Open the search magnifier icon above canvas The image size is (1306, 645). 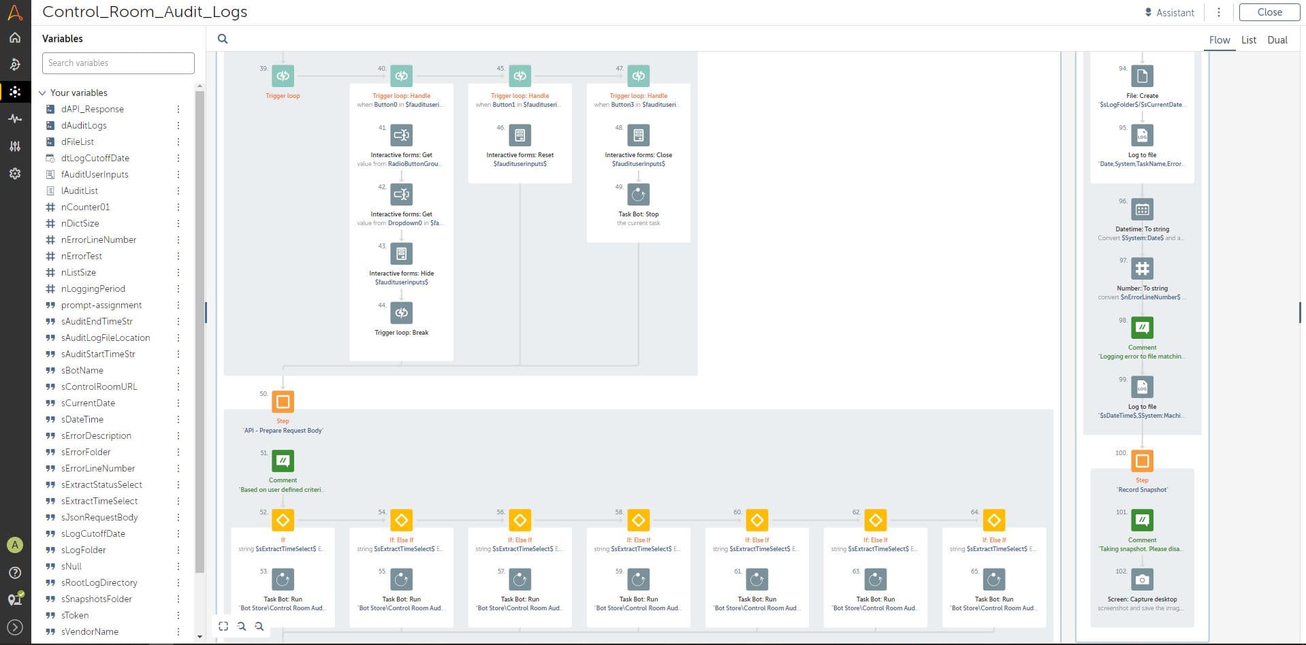click(x=223, y=39)
